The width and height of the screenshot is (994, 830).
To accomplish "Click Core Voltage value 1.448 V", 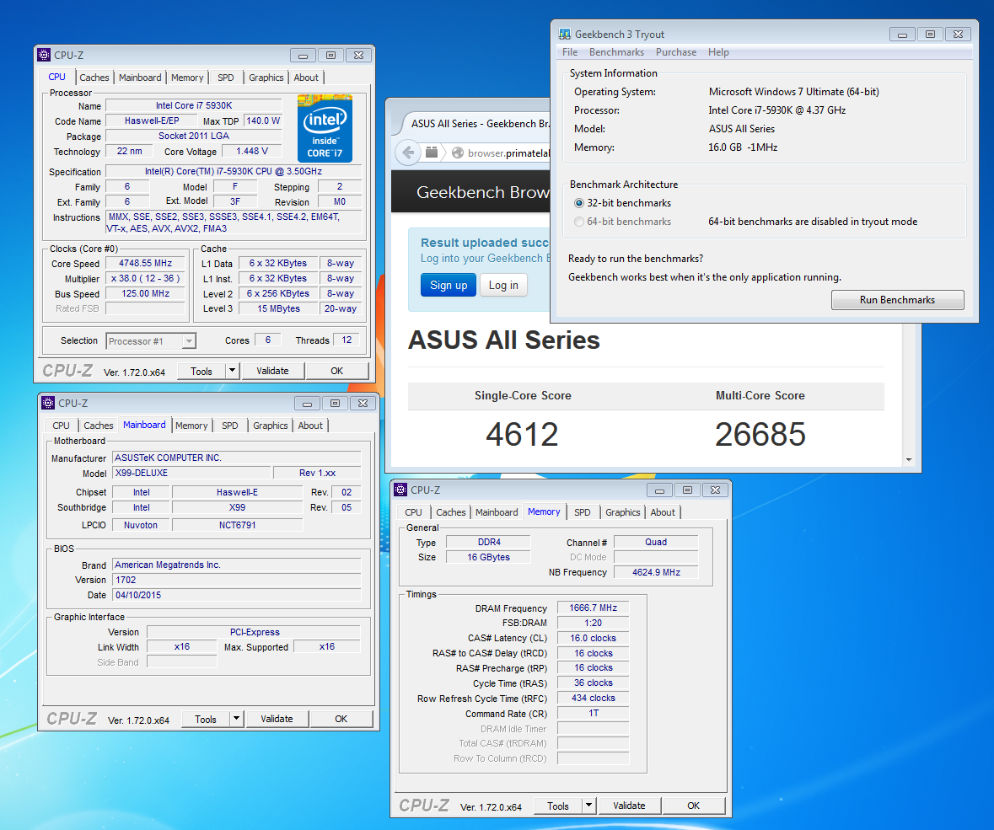I will click(252, 151).
